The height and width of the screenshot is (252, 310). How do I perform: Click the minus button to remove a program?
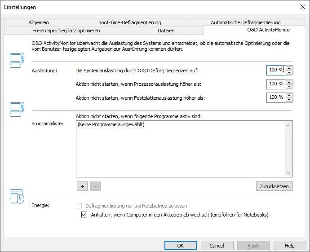coord(95,186)
